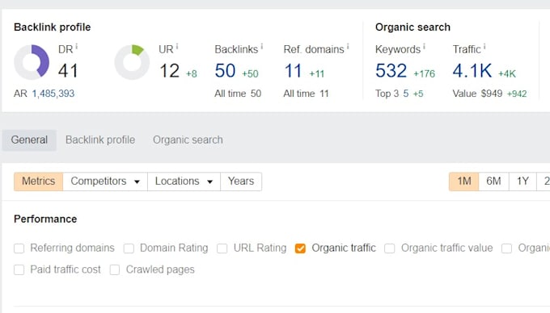Switch to the Organic search tab
Viewport: 550px width, 313px height.
[188, 140]
